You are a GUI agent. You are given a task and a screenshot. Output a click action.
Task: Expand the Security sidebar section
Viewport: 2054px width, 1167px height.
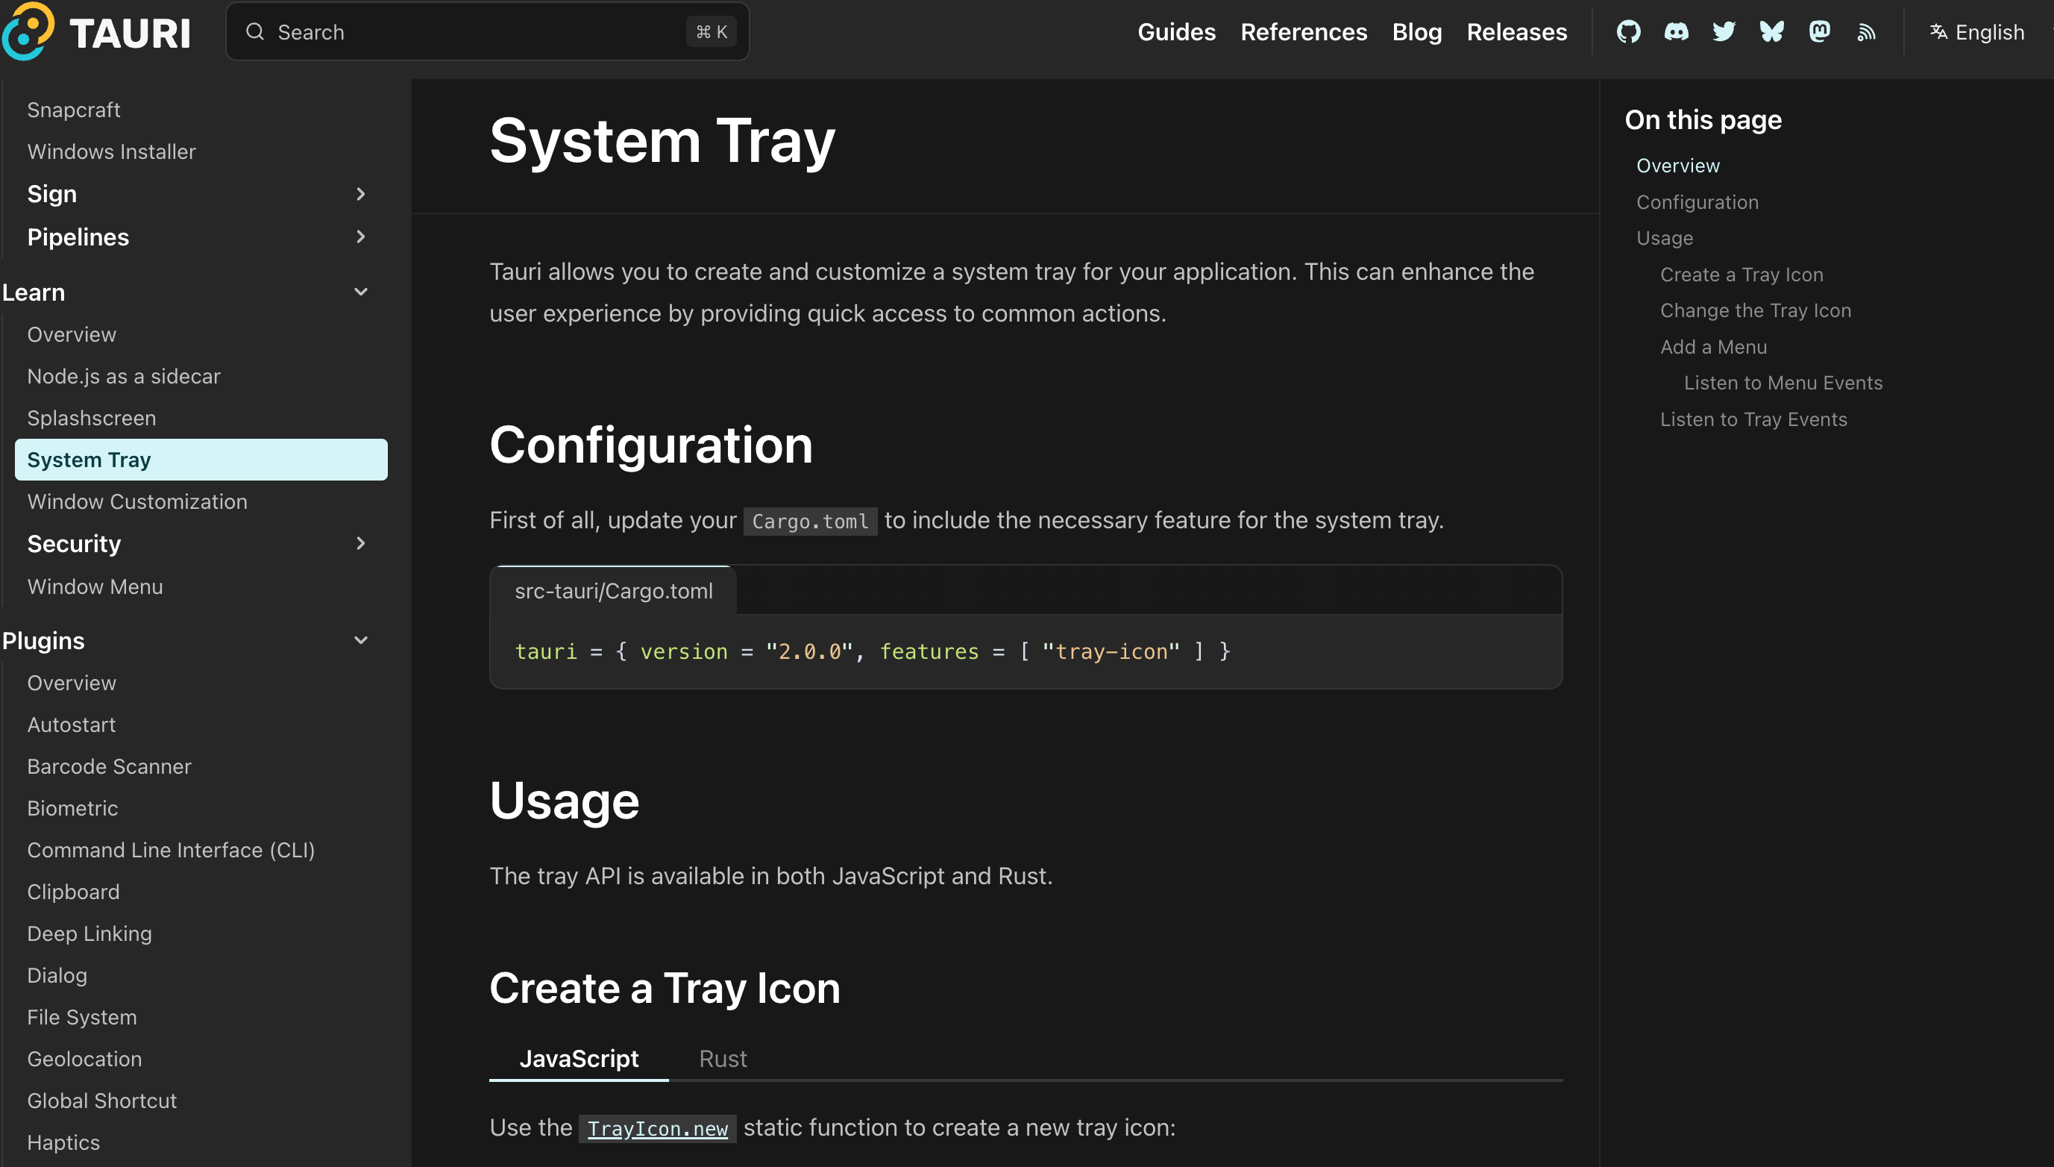pyautogui.click(x=360, y=543)
